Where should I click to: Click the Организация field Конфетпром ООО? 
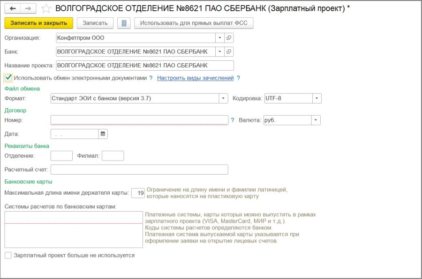coord(136,38)
